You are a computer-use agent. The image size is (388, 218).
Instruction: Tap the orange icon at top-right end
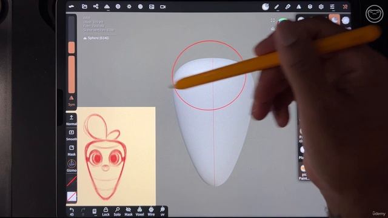click(345, 7)
